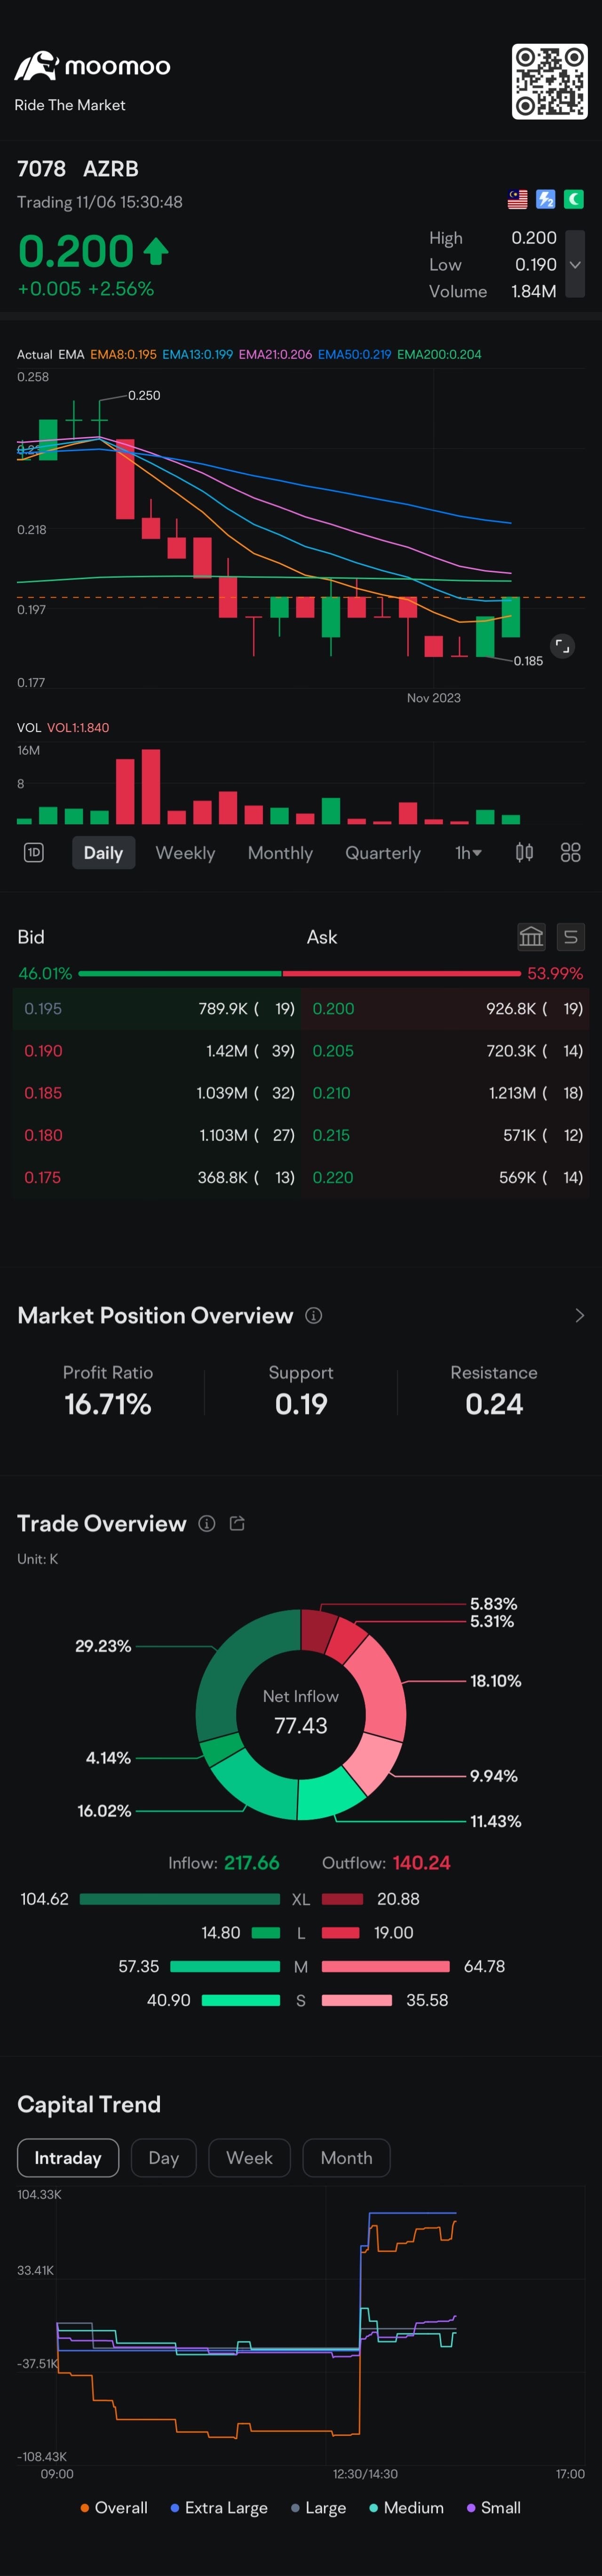602x2576 pixels.
Task: Select the 0.205 ask price row
Action: (x=446, y=1051)
